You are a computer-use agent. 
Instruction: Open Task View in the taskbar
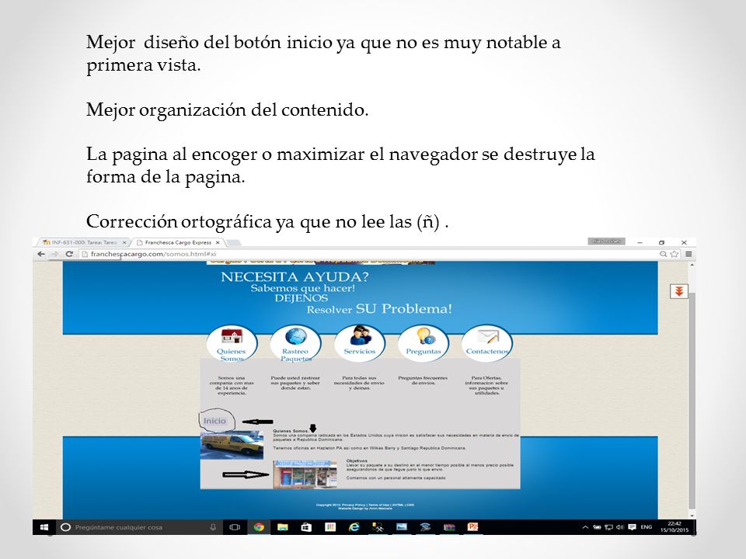235,527
